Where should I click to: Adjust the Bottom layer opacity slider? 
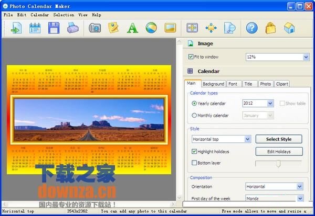pos(278,163)
